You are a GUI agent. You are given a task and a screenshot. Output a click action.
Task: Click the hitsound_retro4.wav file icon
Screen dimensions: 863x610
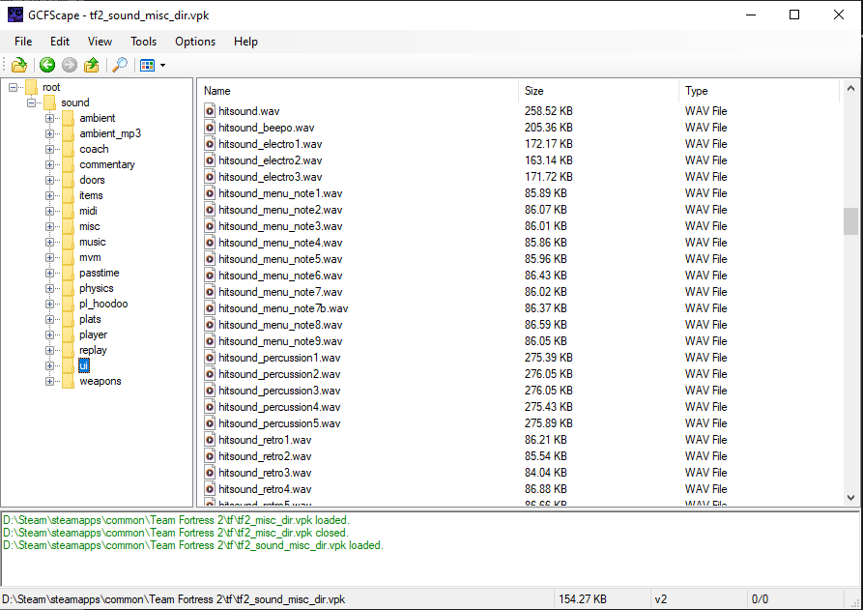(x=210, y=489)
